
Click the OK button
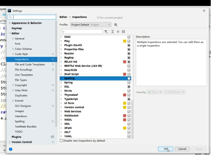click(x=166, y=149)
